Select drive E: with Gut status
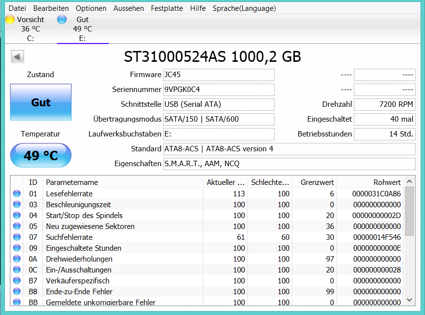 (83, 29)
